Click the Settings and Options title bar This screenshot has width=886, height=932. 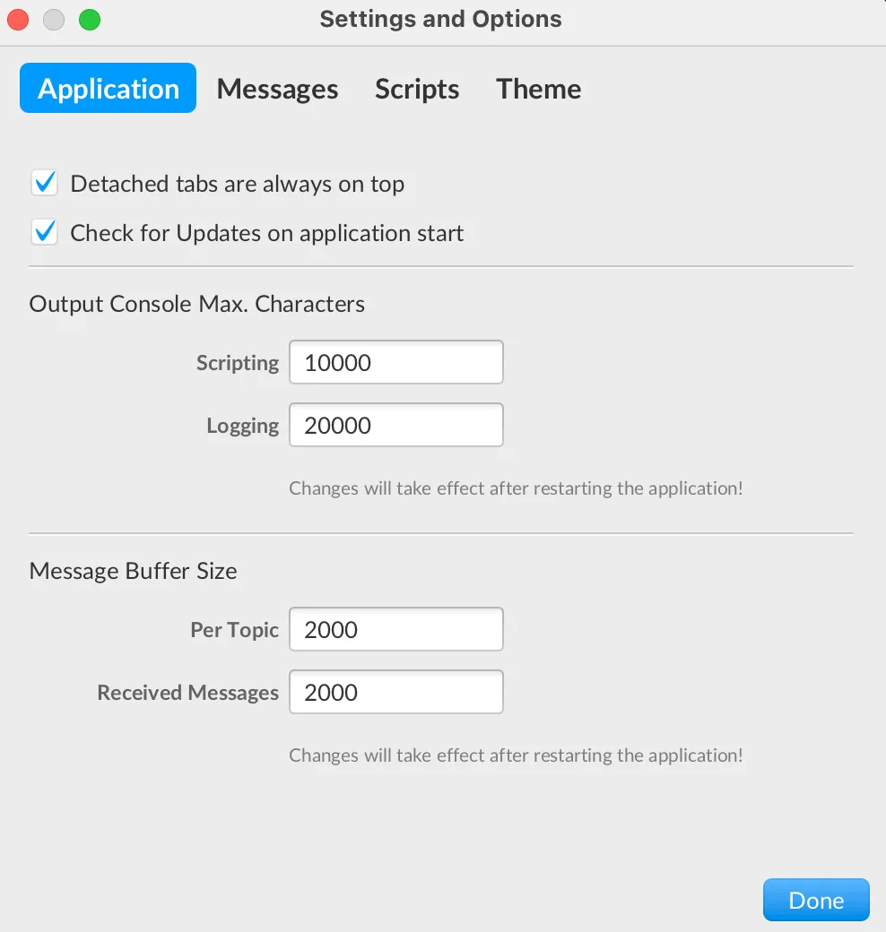point(440,19)
